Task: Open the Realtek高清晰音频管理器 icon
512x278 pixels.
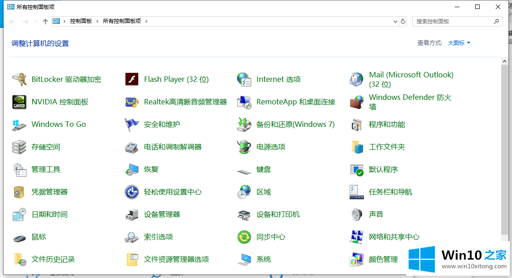Action: [131, 102]
